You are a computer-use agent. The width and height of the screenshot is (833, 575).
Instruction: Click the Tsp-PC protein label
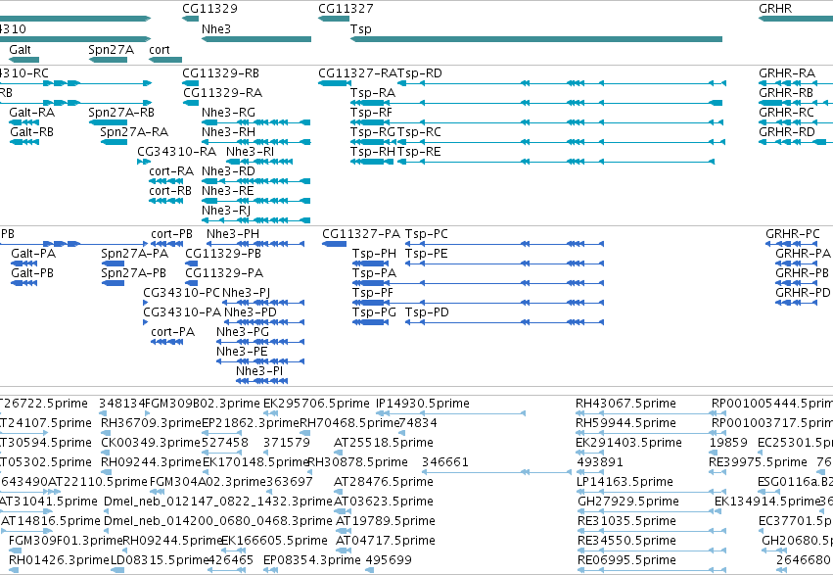pyautogui.click(x=427, y=234)
